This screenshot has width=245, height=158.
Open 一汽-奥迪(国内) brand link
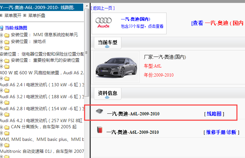(x=136, y=19)
